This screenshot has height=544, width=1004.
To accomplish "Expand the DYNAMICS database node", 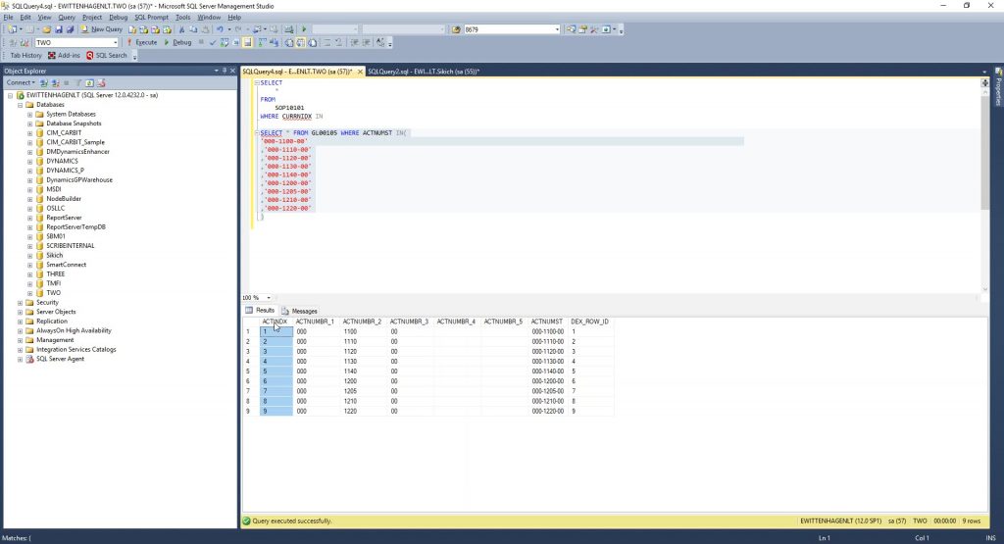I will 30,161.
